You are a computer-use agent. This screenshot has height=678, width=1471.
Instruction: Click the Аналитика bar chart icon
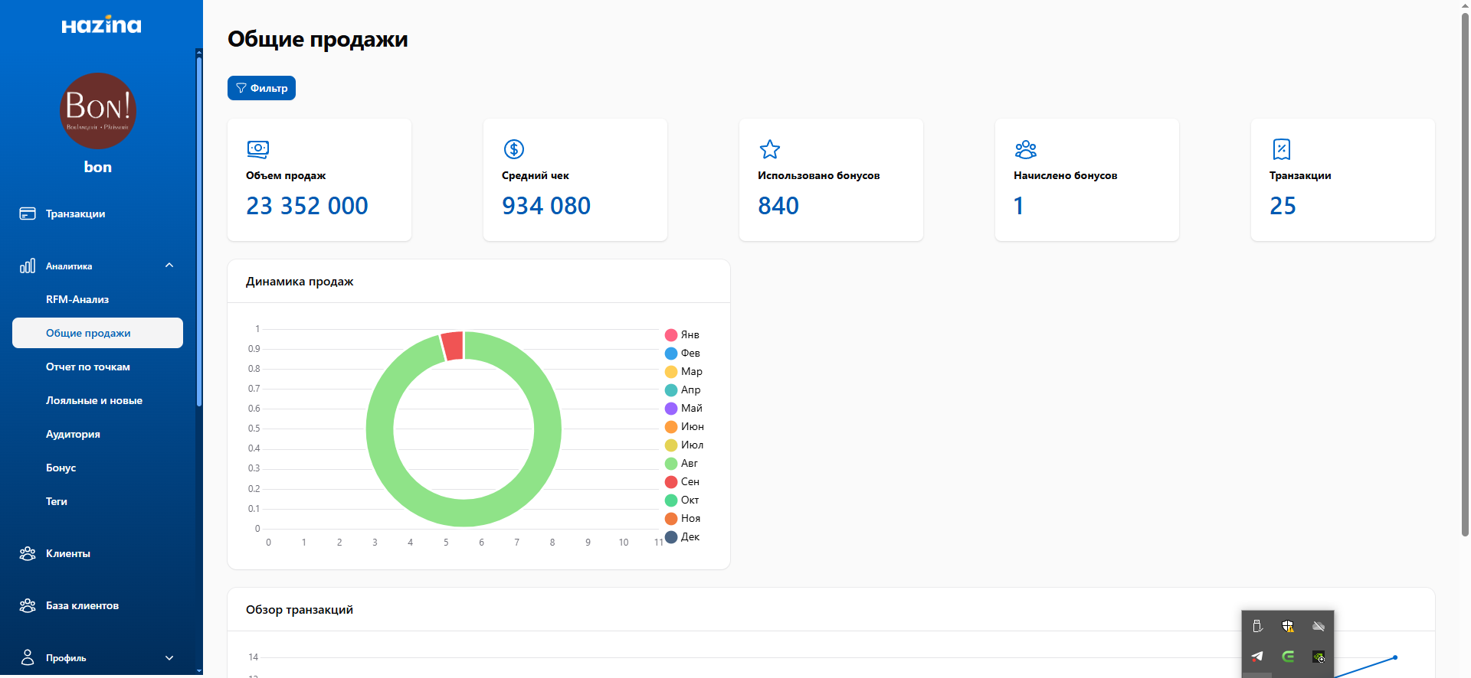pyautogui.click(x=28, y=266)
